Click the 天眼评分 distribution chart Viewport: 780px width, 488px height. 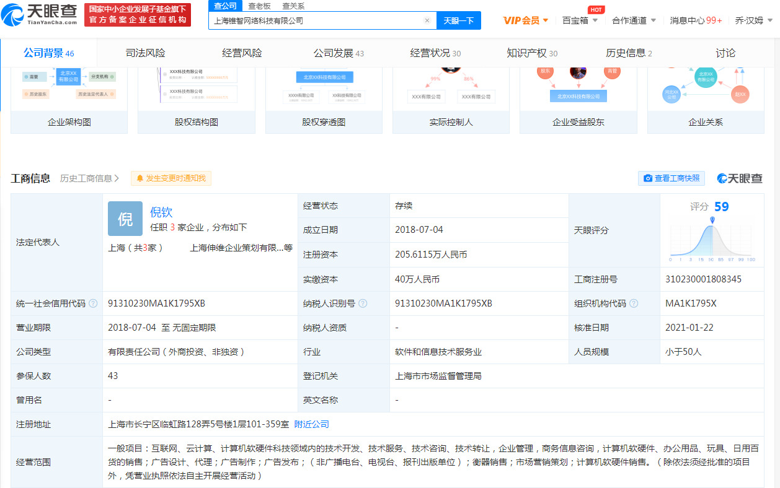coord(712,239)
